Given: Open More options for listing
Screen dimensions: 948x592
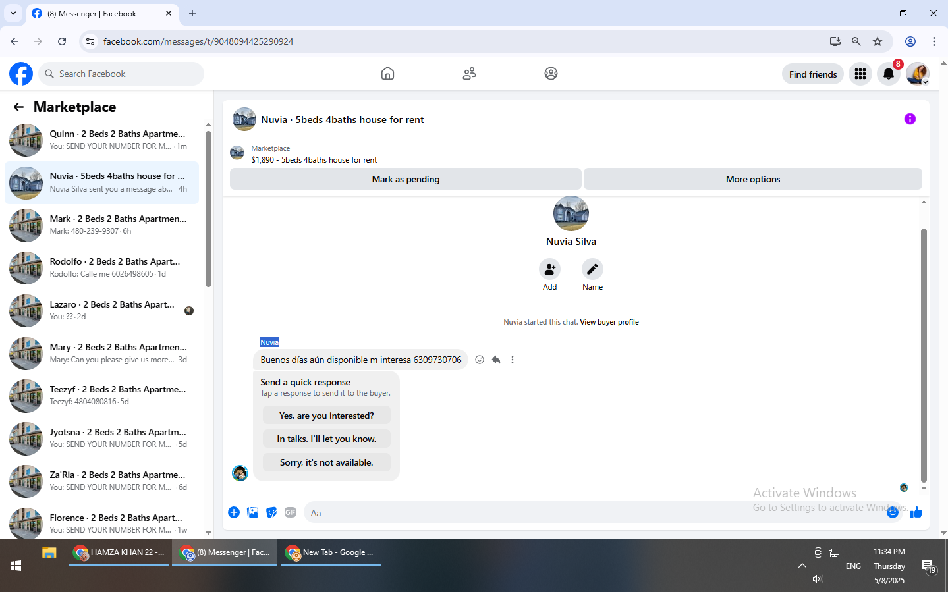Looking at the screenshot, I should coord(752,179).
